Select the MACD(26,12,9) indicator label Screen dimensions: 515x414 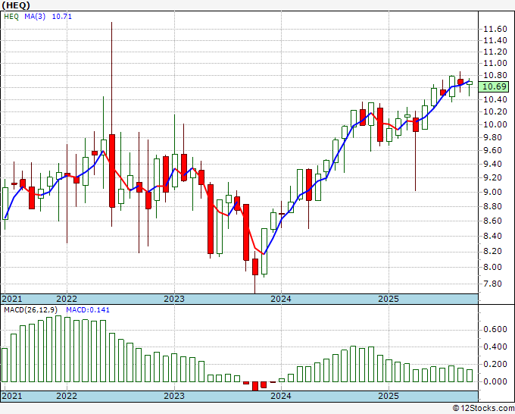point(31,310)
